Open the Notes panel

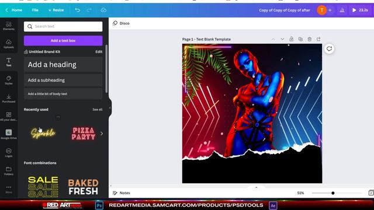[x=121, y=193]
